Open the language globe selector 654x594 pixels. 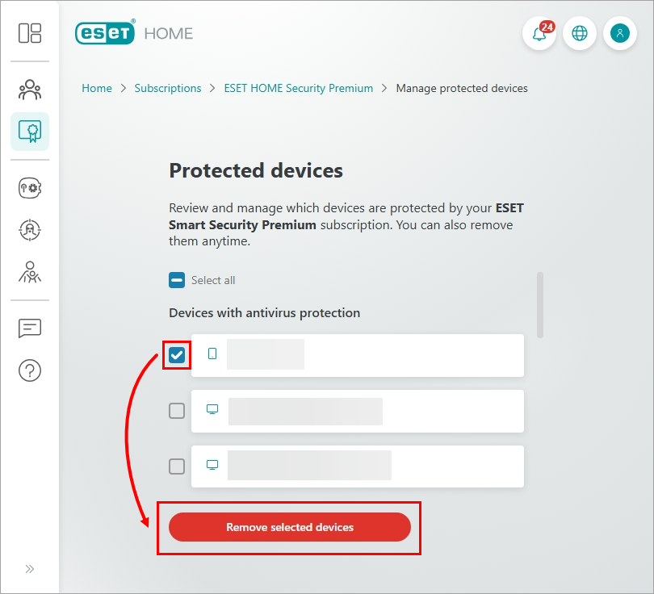click(579, 34)
